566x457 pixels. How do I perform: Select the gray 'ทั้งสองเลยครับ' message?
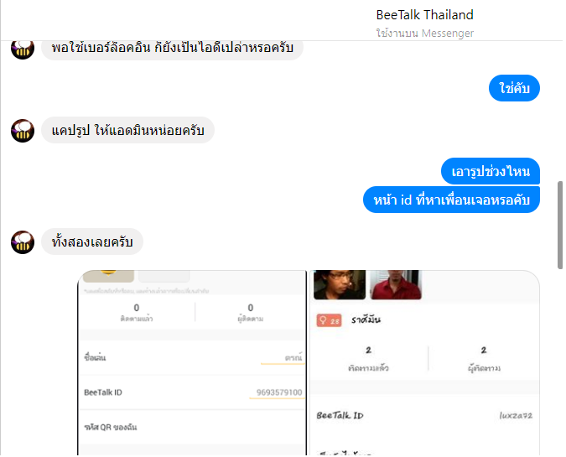click(92, 241)
